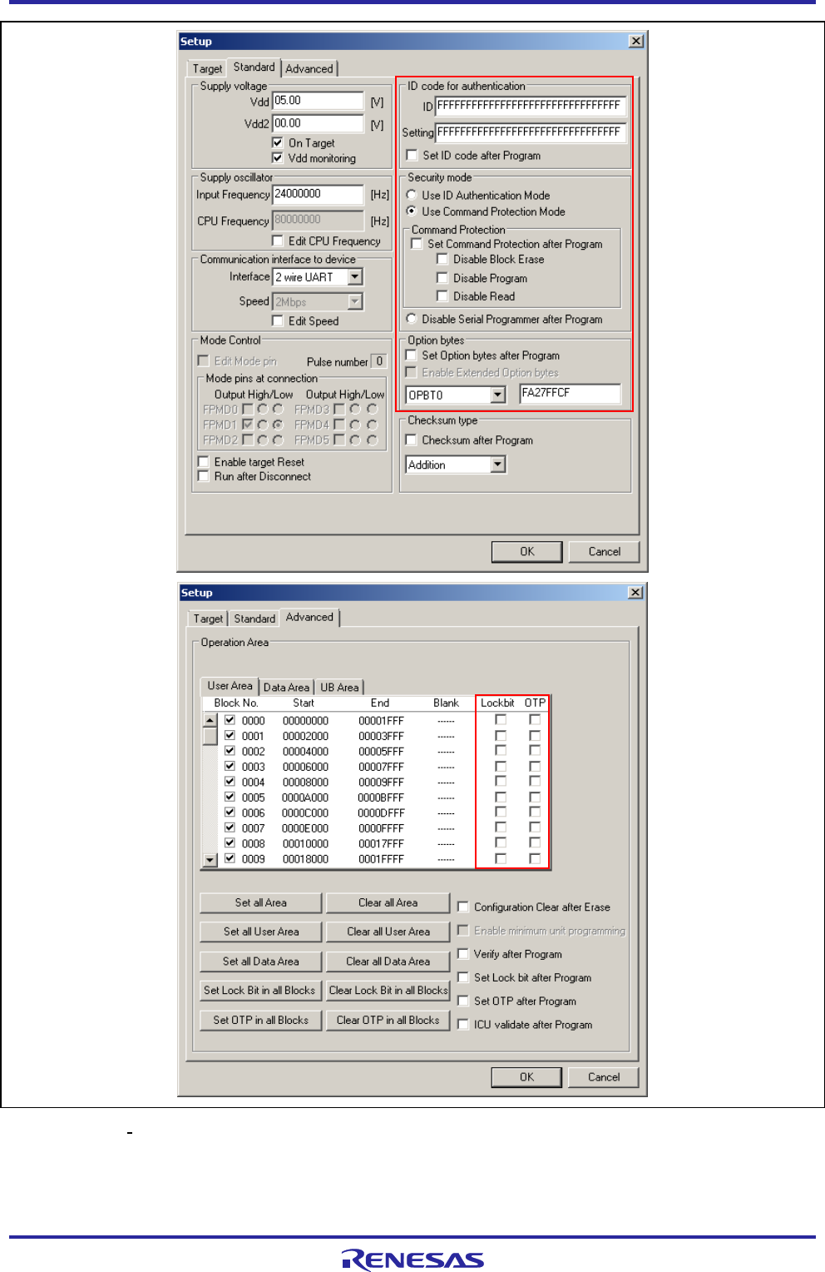825x1272 pixels.
Task: Open Data Area tab
Action: click(286, 687)
